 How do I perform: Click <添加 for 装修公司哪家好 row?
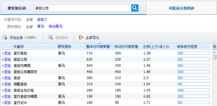click(6, 72)
